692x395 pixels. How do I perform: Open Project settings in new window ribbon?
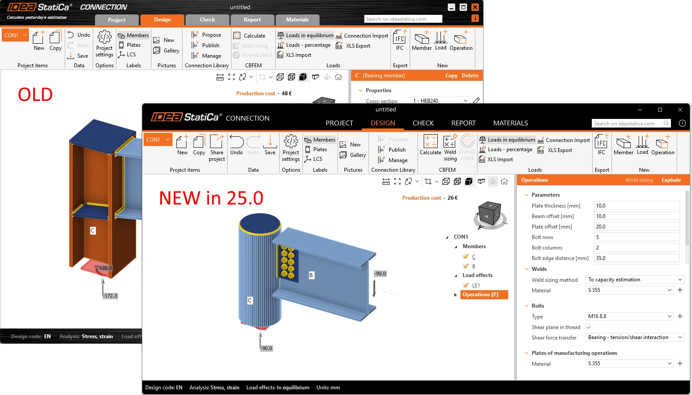(291, 148)
